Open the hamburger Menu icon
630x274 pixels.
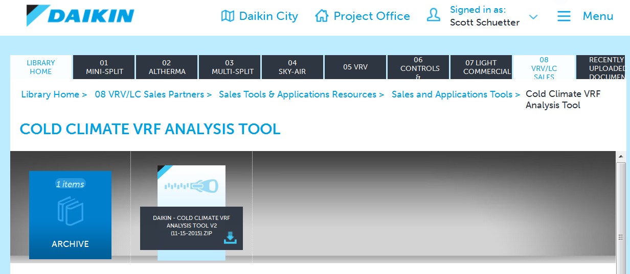564,16
